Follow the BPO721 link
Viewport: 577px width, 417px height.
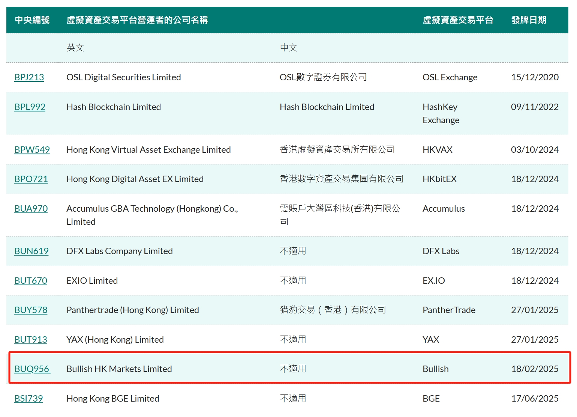(x=31, y=179)
